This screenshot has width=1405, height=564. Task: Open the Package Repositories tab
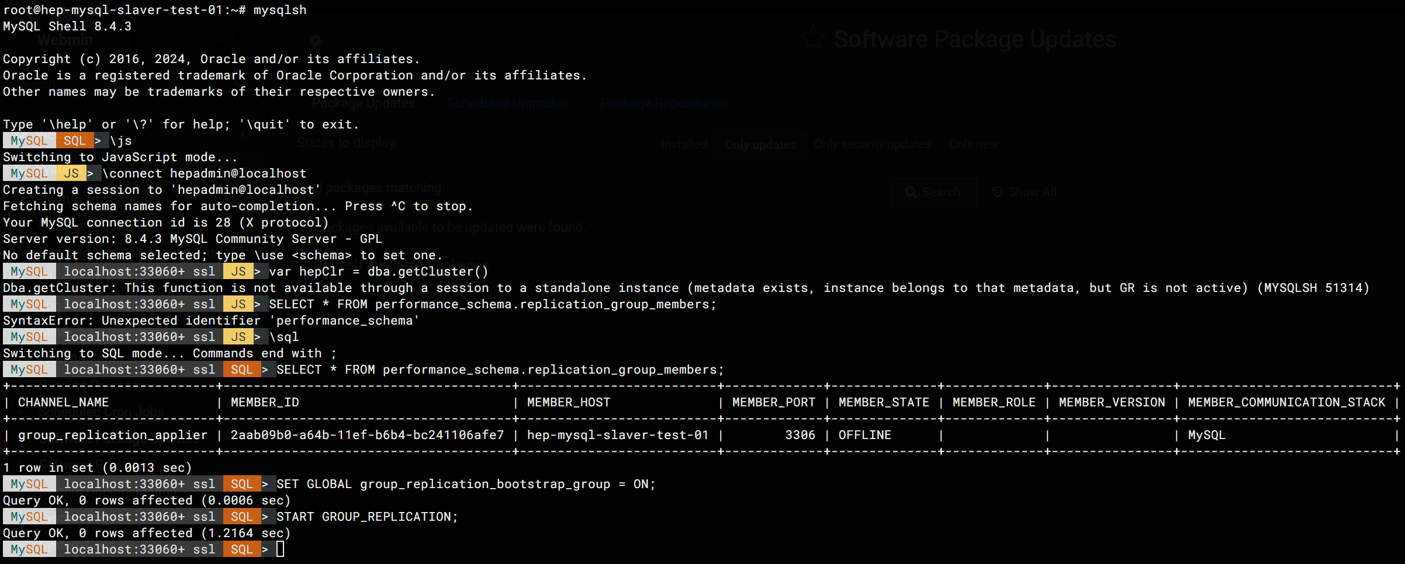[664, 103]
